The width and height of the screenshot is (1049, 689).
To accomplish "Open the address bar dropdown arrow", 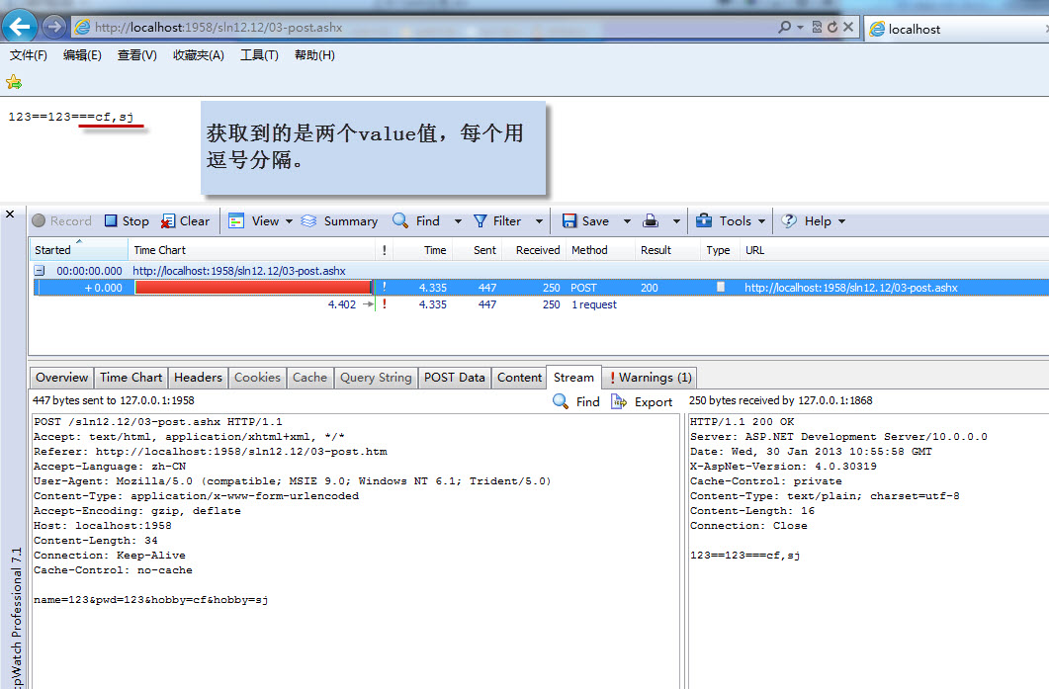I will point(800,28).
